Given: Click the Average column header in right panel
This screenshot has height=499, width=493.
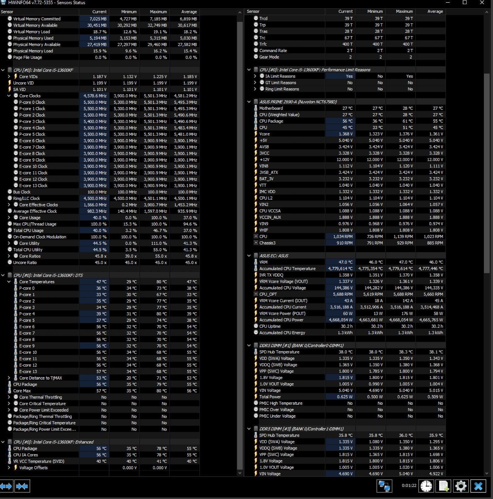Looking at the screenshot, I should [431, 11].
